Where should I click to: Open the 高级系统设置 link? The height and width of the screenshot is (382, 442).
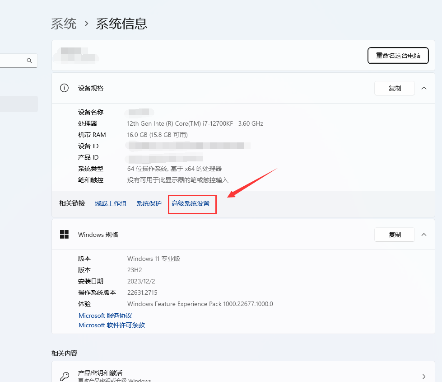point(191,203)
